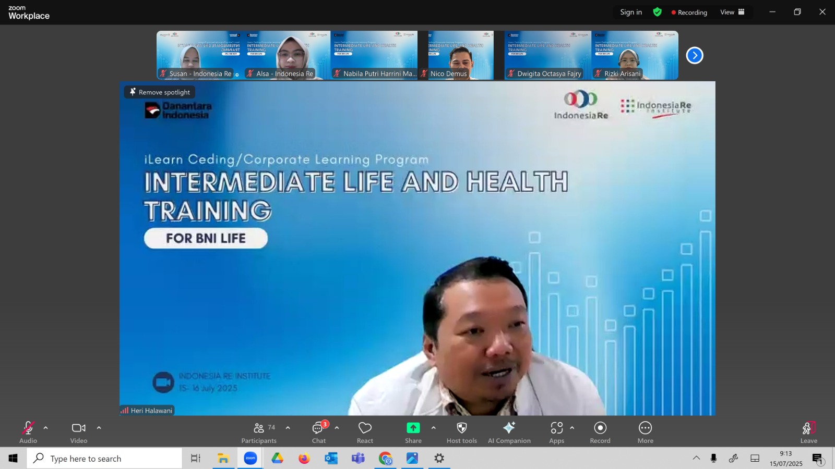
Task: Open the View menu
Action: click(732, 12)
